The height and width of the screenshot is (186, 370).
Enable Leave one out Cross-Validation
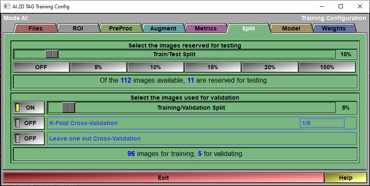29,138
